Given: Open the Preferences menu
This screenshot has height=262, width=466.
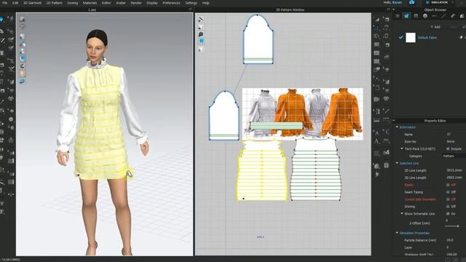Looking at the screenshot, I should point(171,3).
